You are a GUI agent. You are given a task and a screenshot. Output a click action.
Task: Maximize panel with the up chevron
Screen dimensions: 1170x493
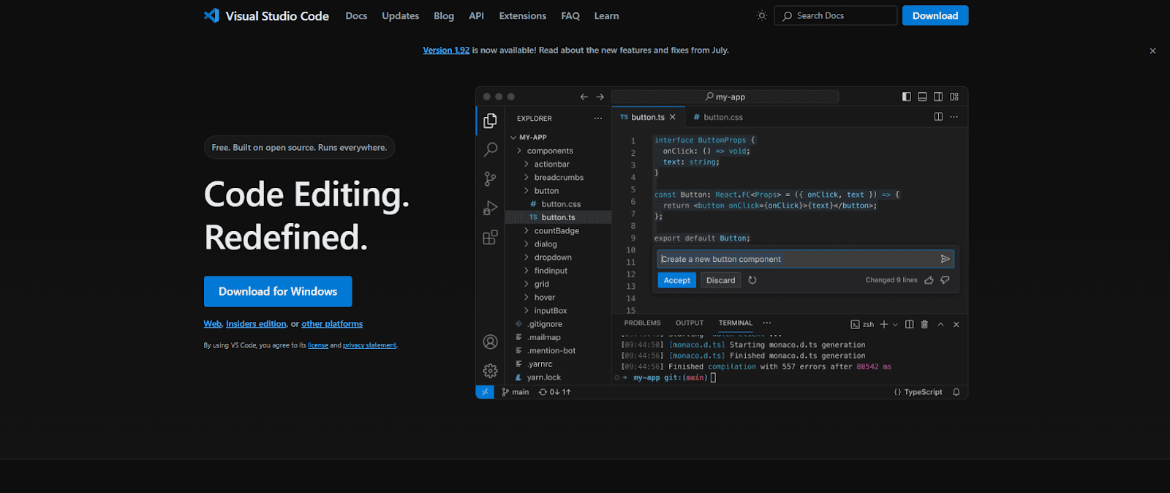(940, 324)
